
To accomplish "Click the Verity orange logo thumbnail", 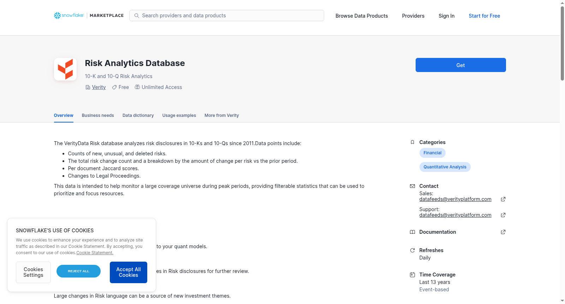I will tap(65, 69).
